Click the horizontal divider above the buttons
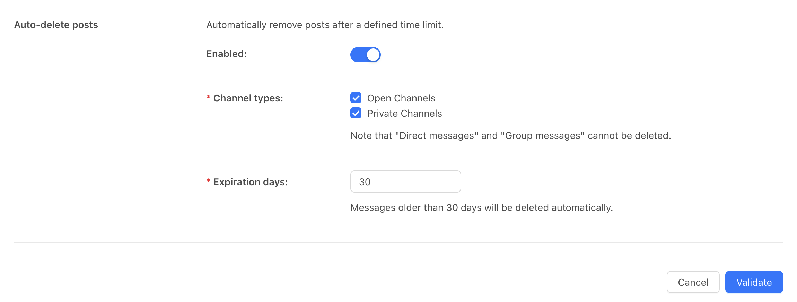The height and width of the screenshot is (302, 797). 398,243
